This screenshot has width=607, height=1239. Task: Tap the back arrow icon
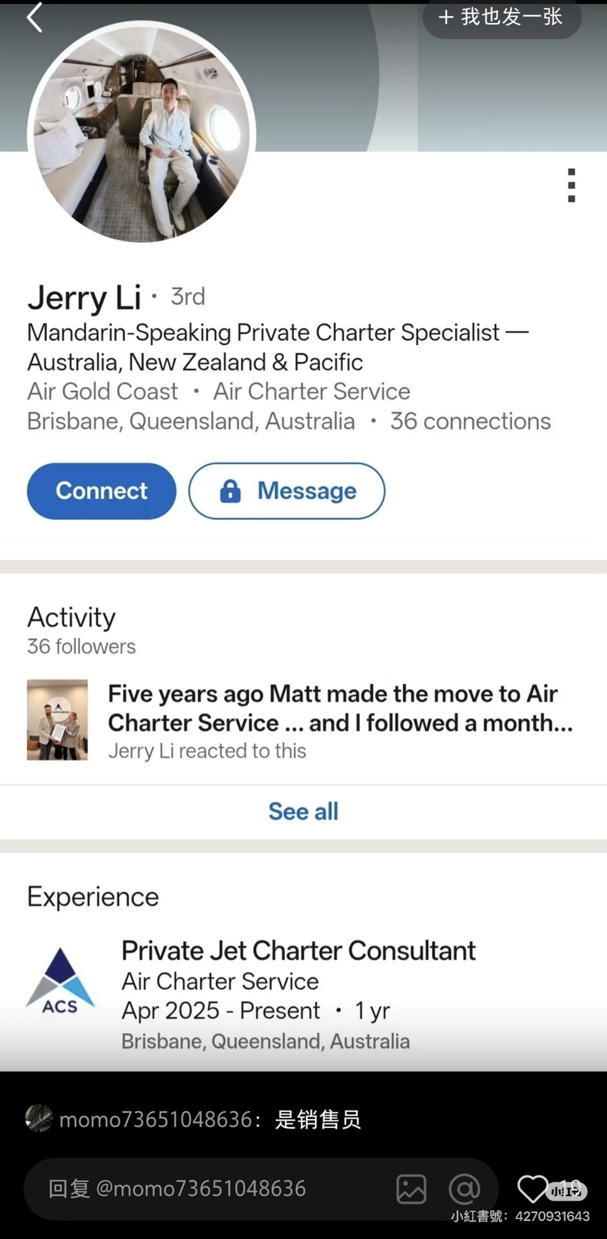[35, 18]
